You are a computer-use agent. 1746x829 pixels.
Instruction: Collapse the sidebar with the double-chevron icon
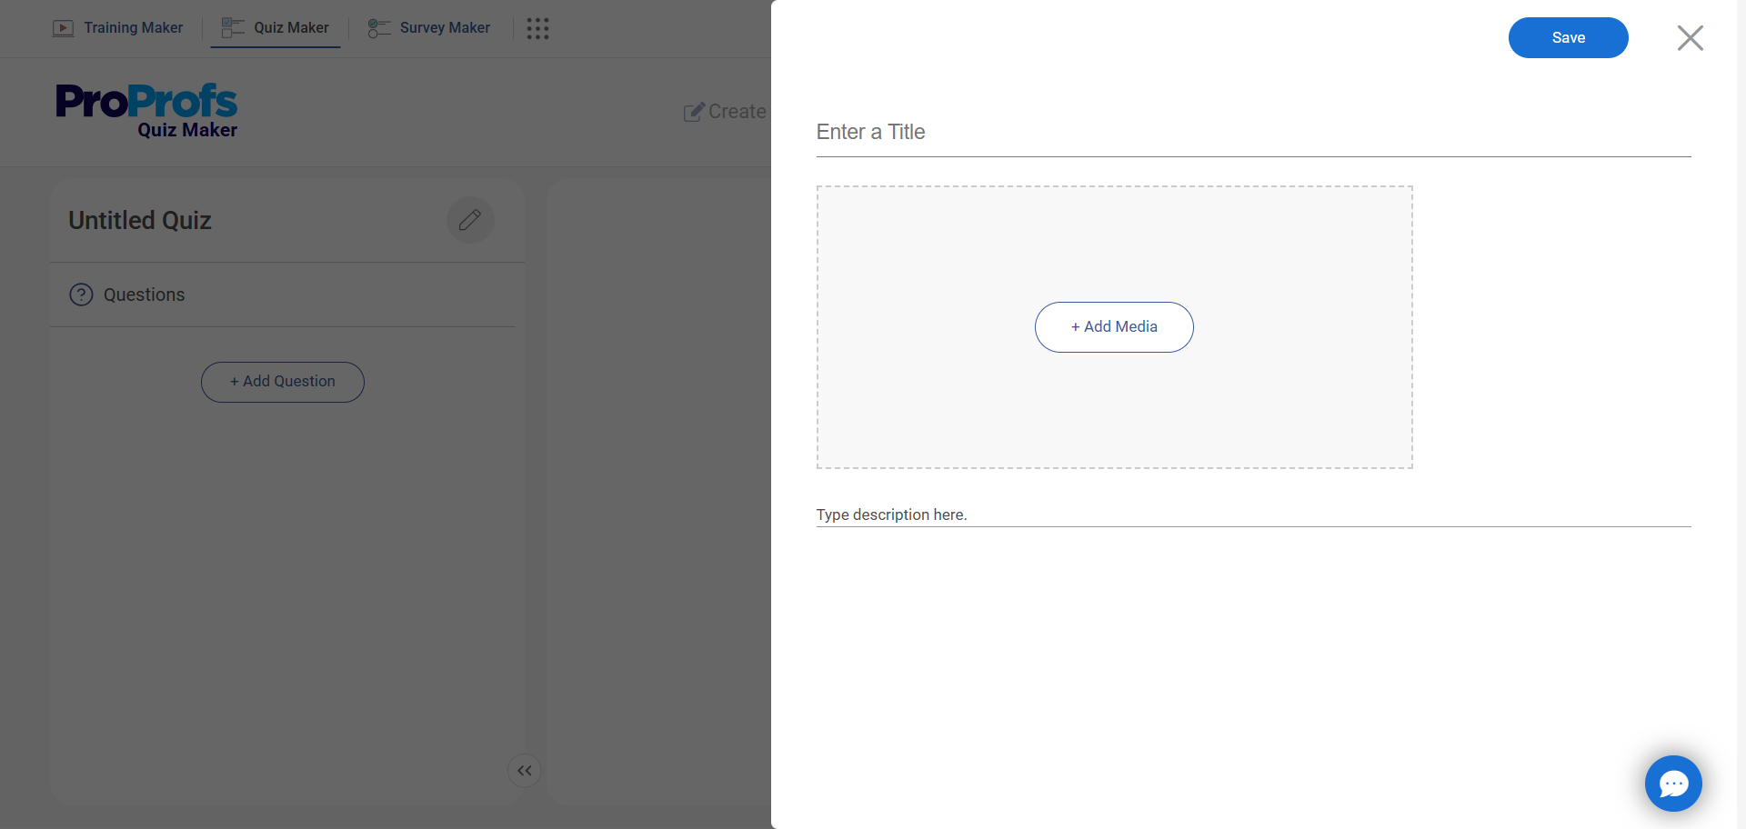525,771
